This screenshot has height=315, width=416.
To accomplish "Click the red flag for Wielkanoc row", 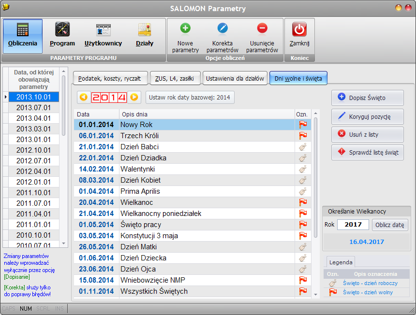I will point(303,202).
